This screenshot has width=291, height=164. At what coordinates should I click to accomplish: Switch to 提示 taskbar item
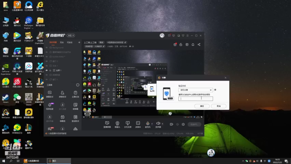59,161
